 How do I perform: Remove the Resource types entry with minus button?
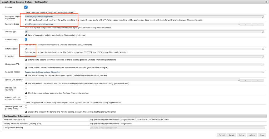point(258,24)
